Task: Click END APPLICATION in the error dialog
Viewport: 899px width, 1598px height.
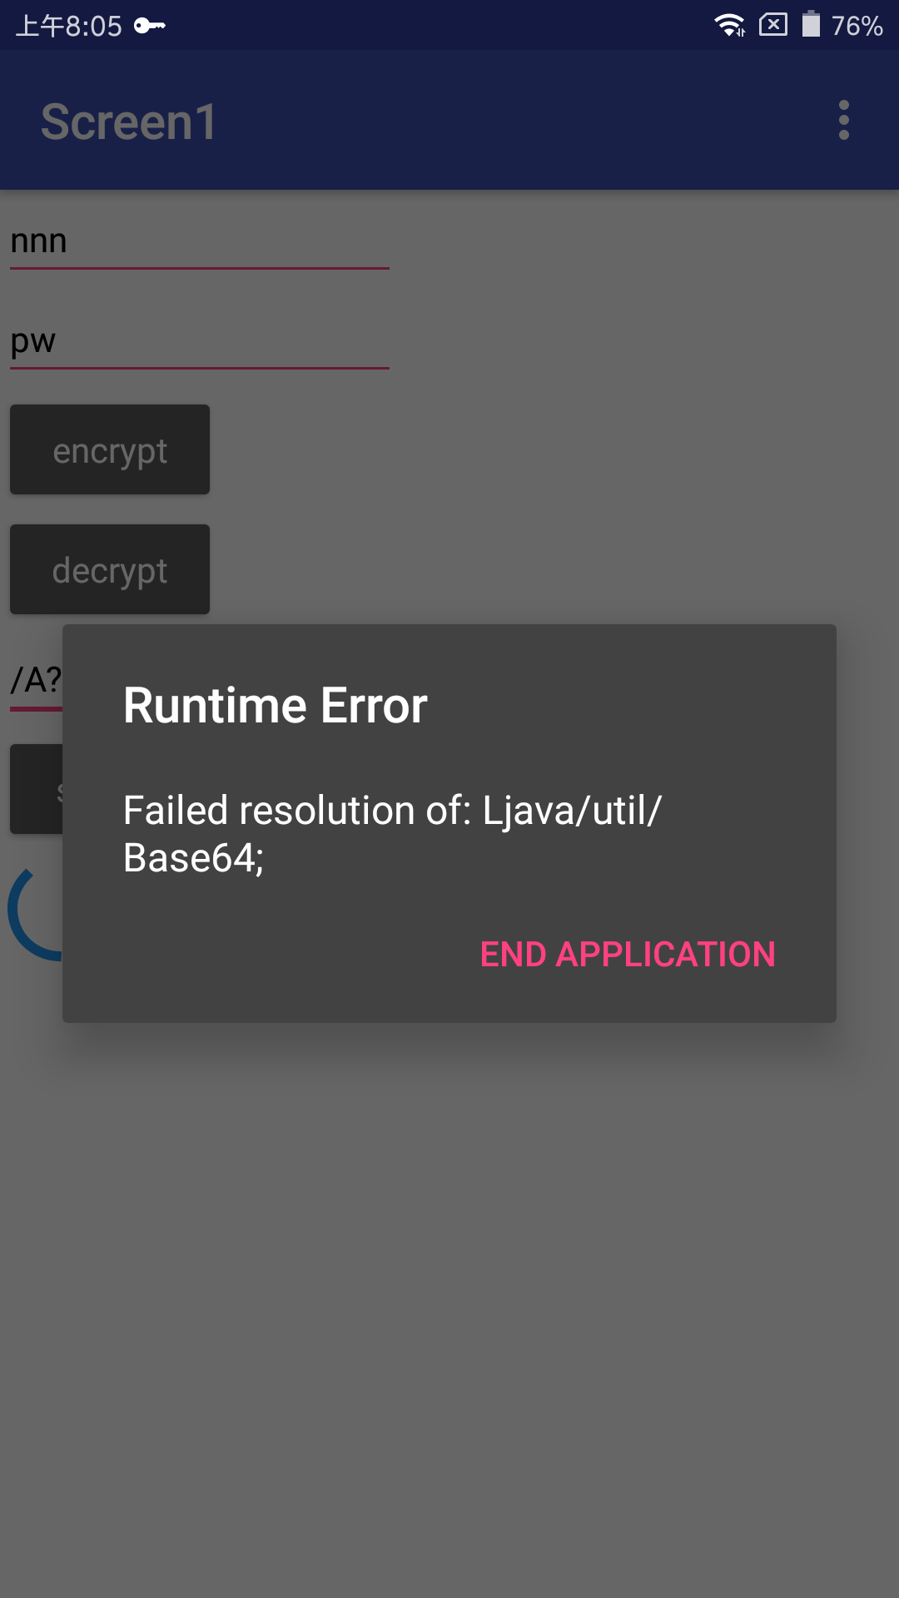Action: pyautogui.click(x=628, y=954)
